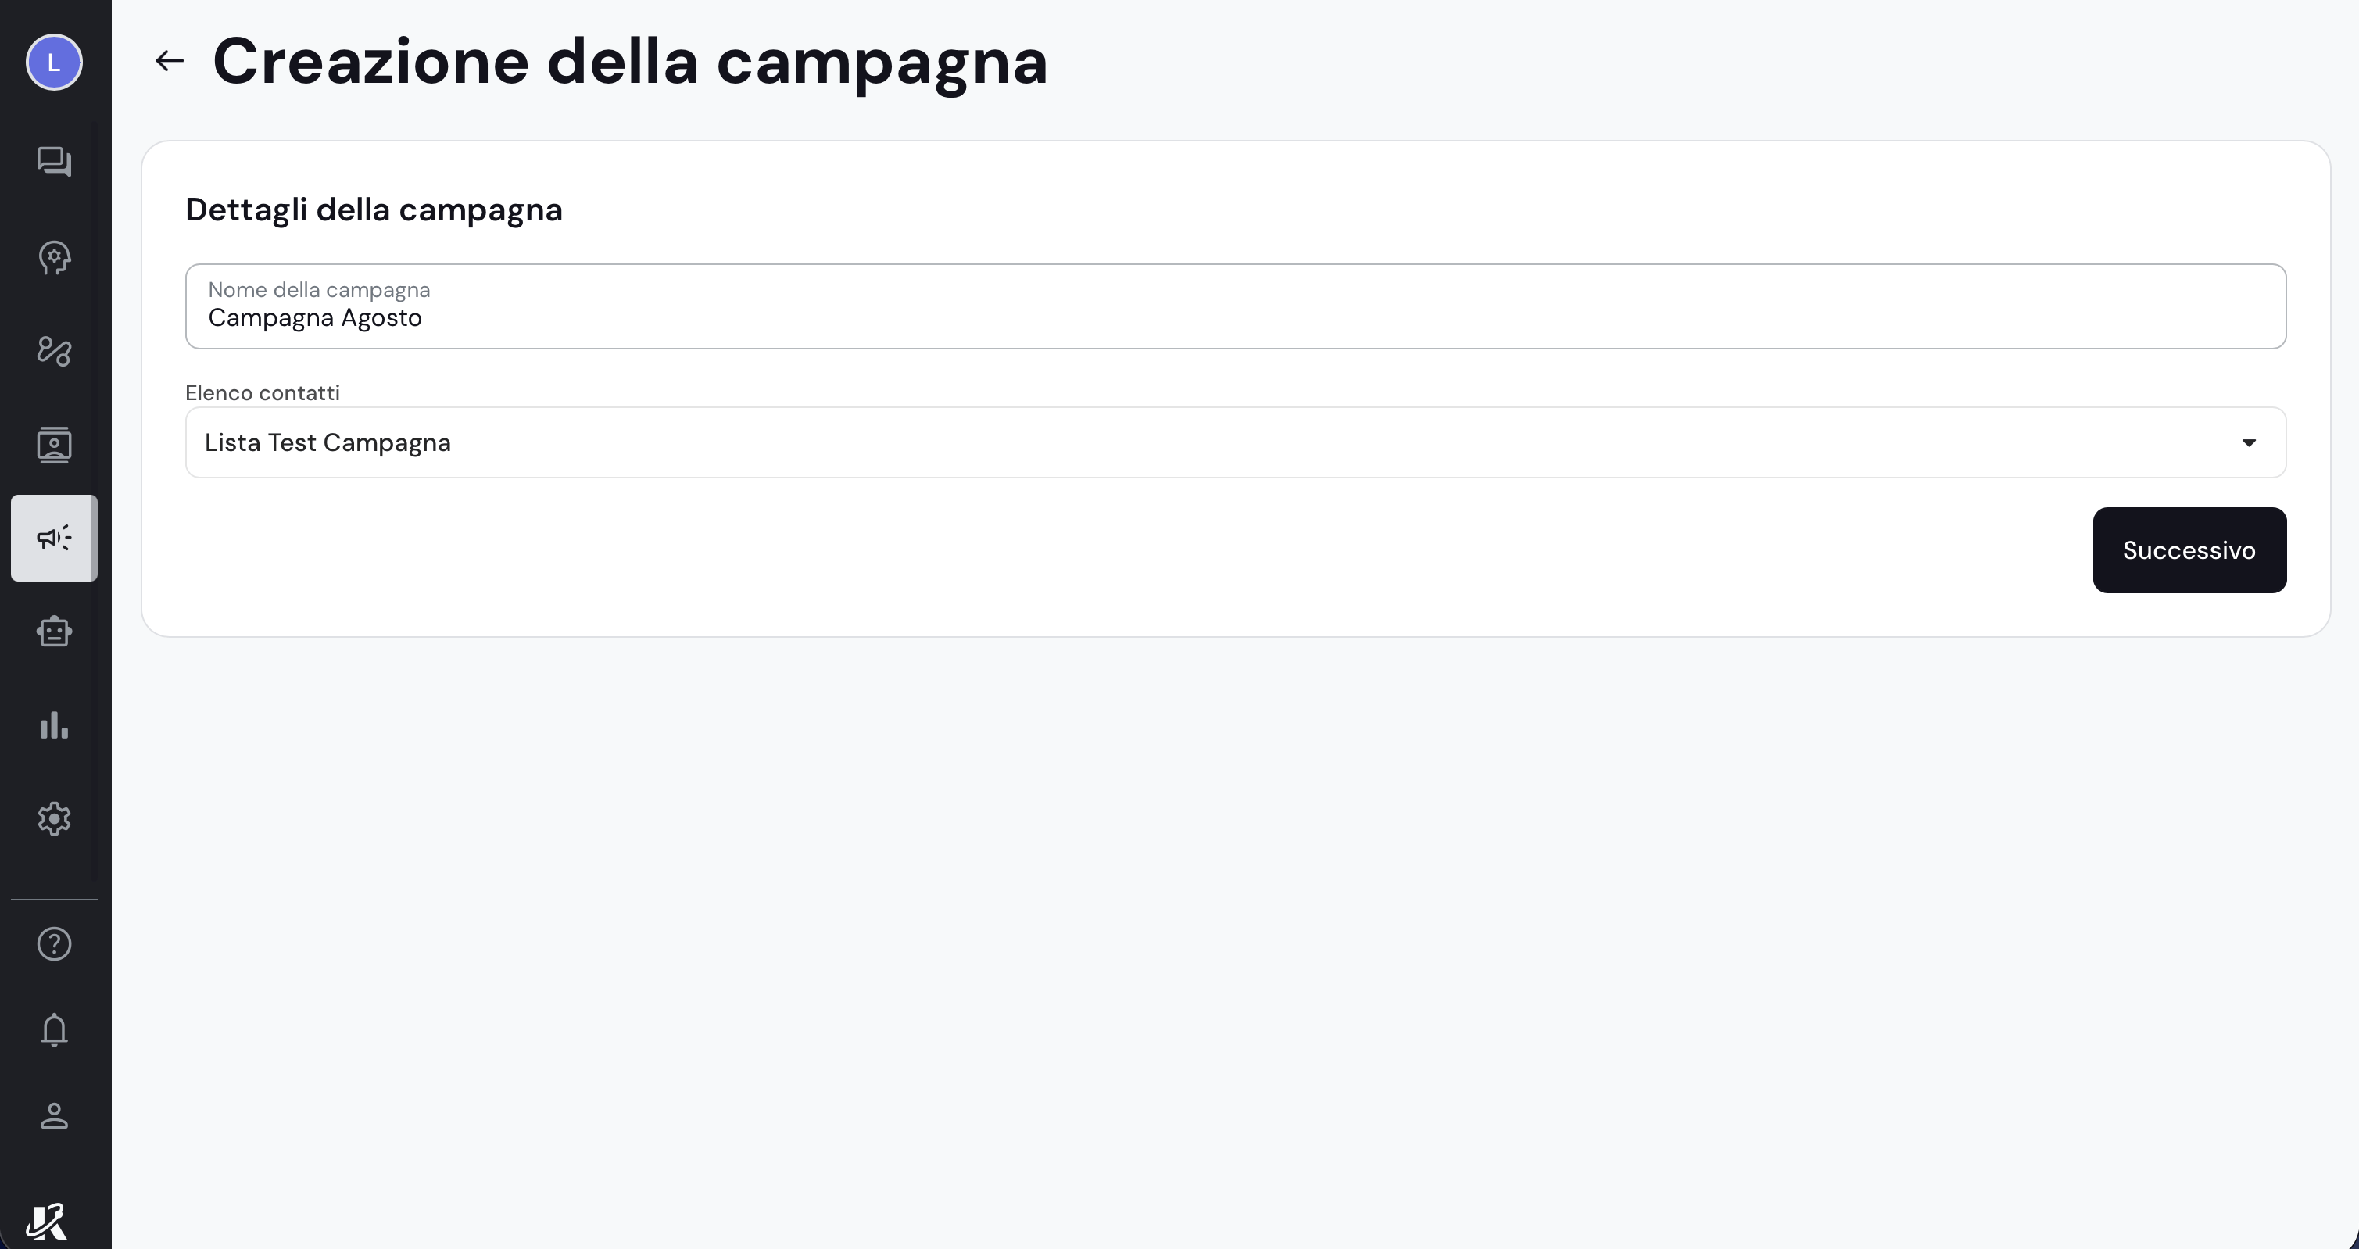Select the campaigns megaphone icon
This screenshot has height=1249, width=2359.
tap(54, 538)
